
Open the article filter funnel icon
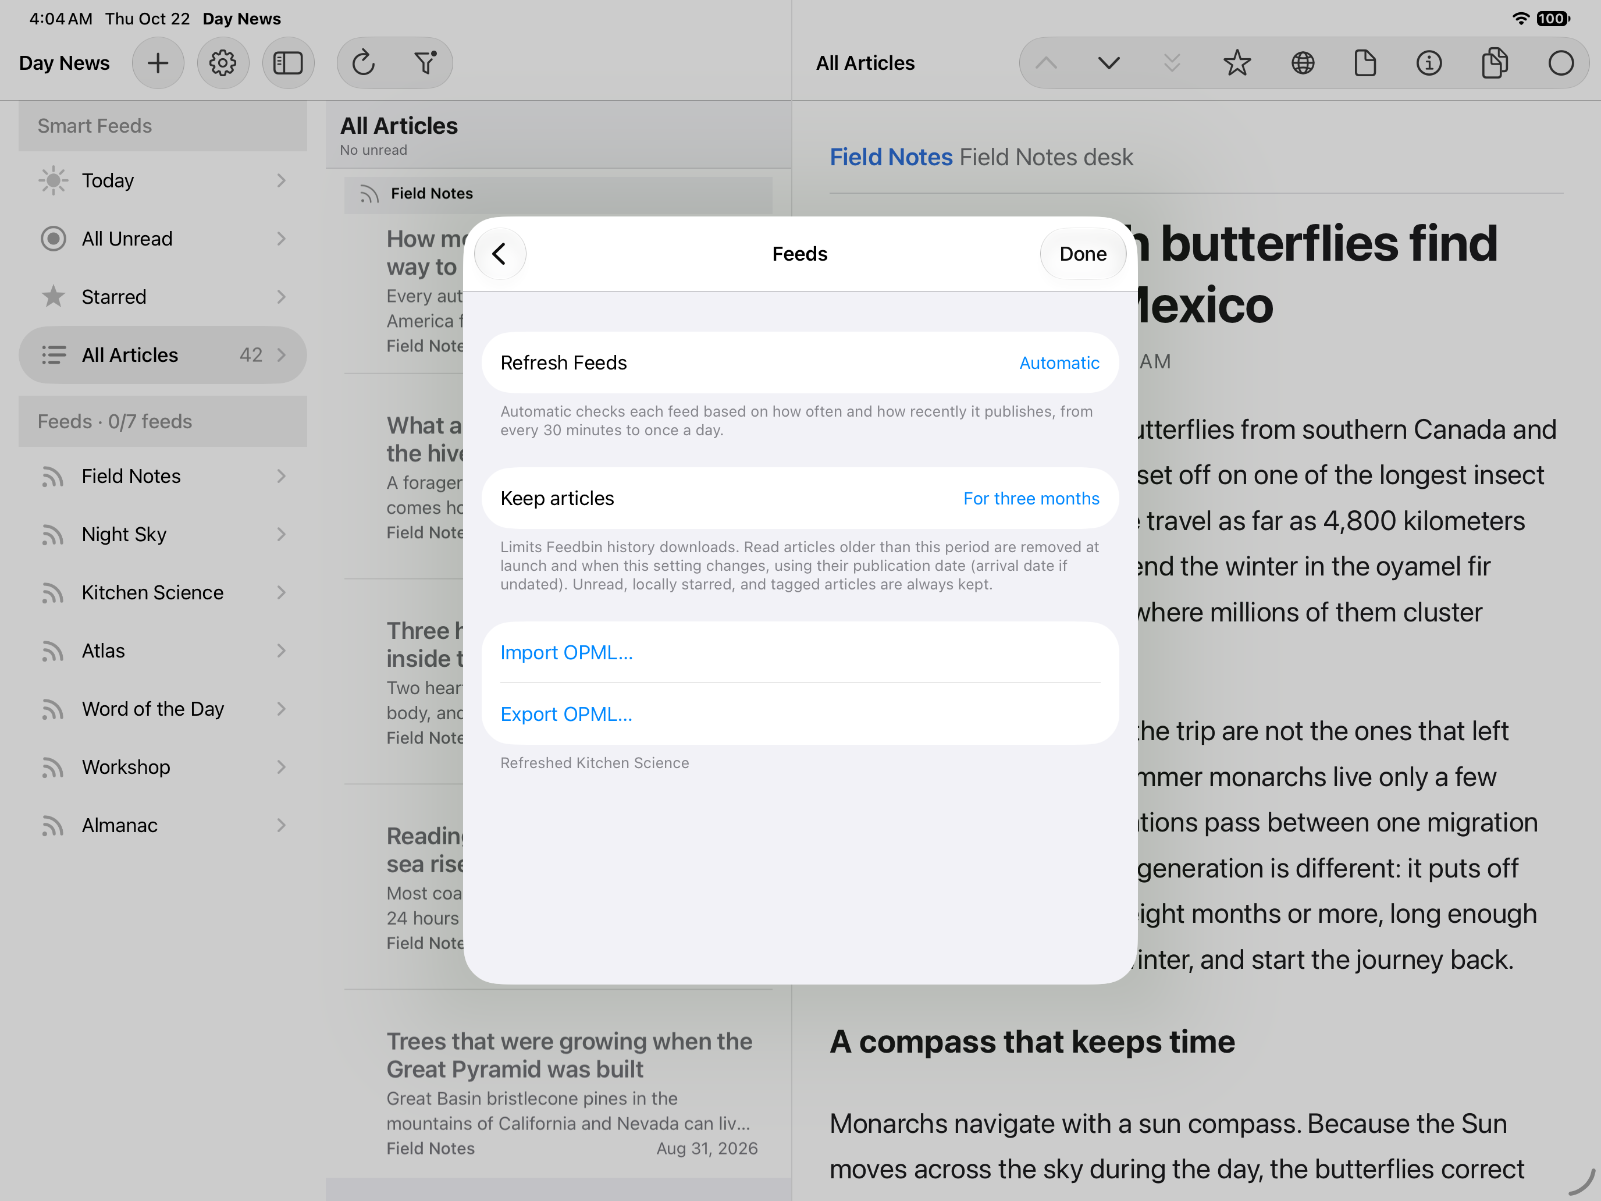coord(426,63)
